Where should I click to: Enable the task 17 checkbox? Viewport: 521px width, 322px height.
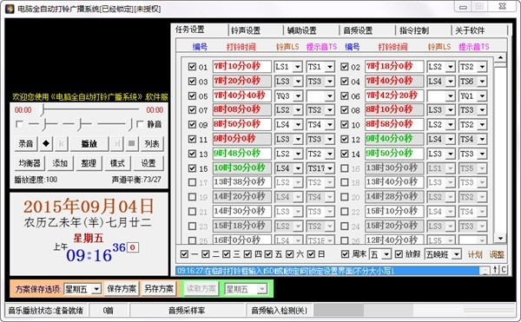point(192,182)
